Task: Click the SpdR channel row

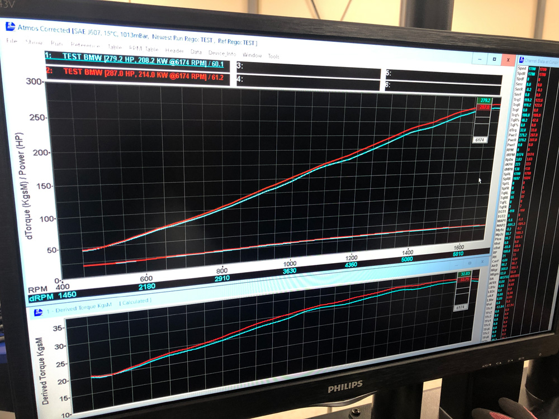Action: point(531,74)
